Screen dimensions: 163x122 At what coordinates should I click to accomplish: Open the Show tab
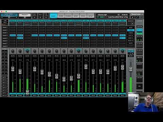pos(76,16)
